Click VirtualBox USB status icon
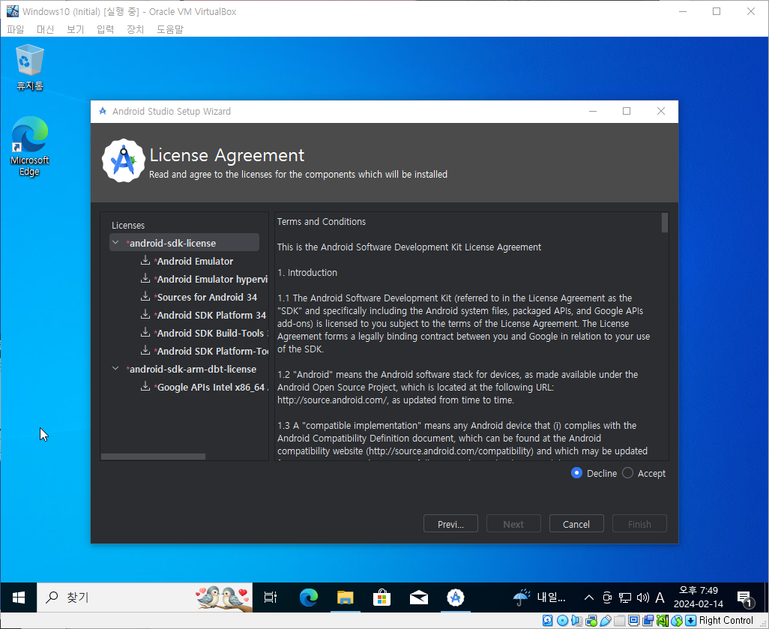 605,621
